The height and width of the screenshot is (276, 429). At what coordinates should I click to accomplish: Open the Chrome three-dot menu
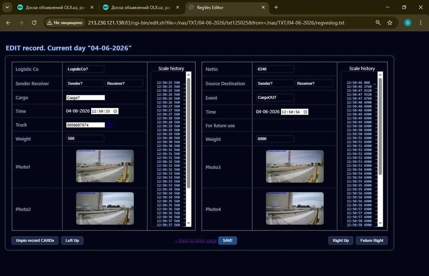pyautogui.click(x=421, y=23)
